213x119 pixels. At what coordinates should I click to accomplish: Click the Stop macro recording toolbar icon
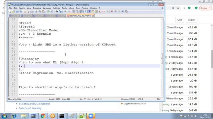click(115, 12)
